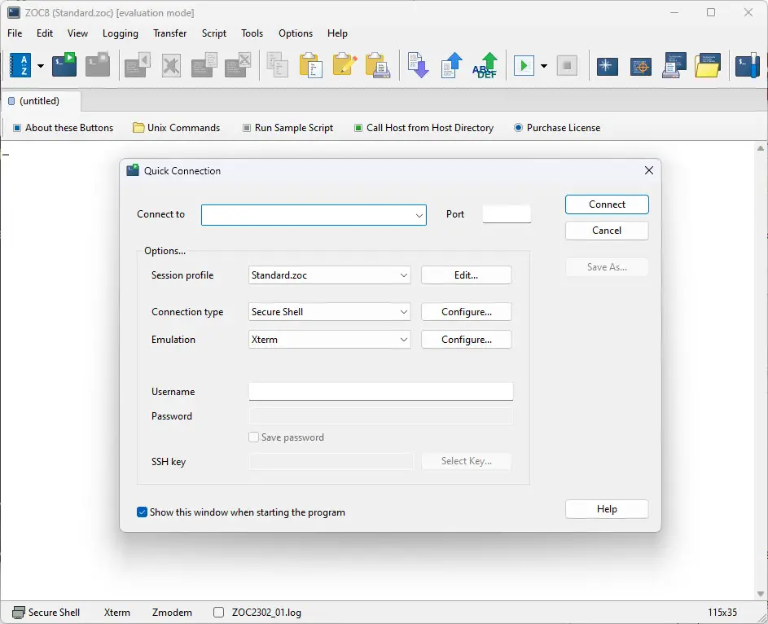Click Purchase License button
This screenshot has height=624, width=768.
click(x=557, y=128)
